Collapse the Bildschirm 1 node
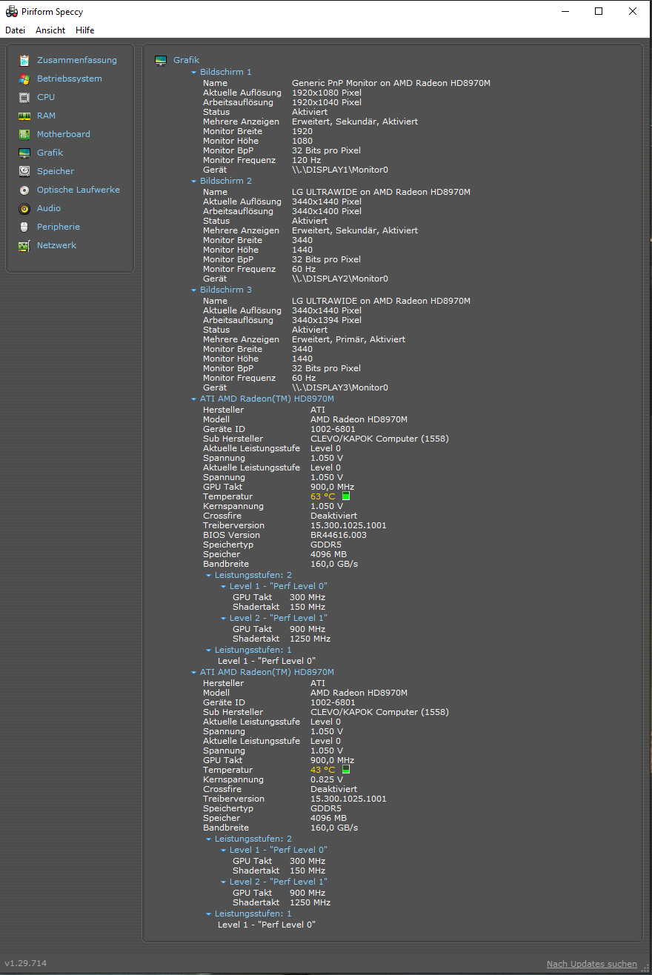Screen dimensions: 652x975 click(194, 73)
